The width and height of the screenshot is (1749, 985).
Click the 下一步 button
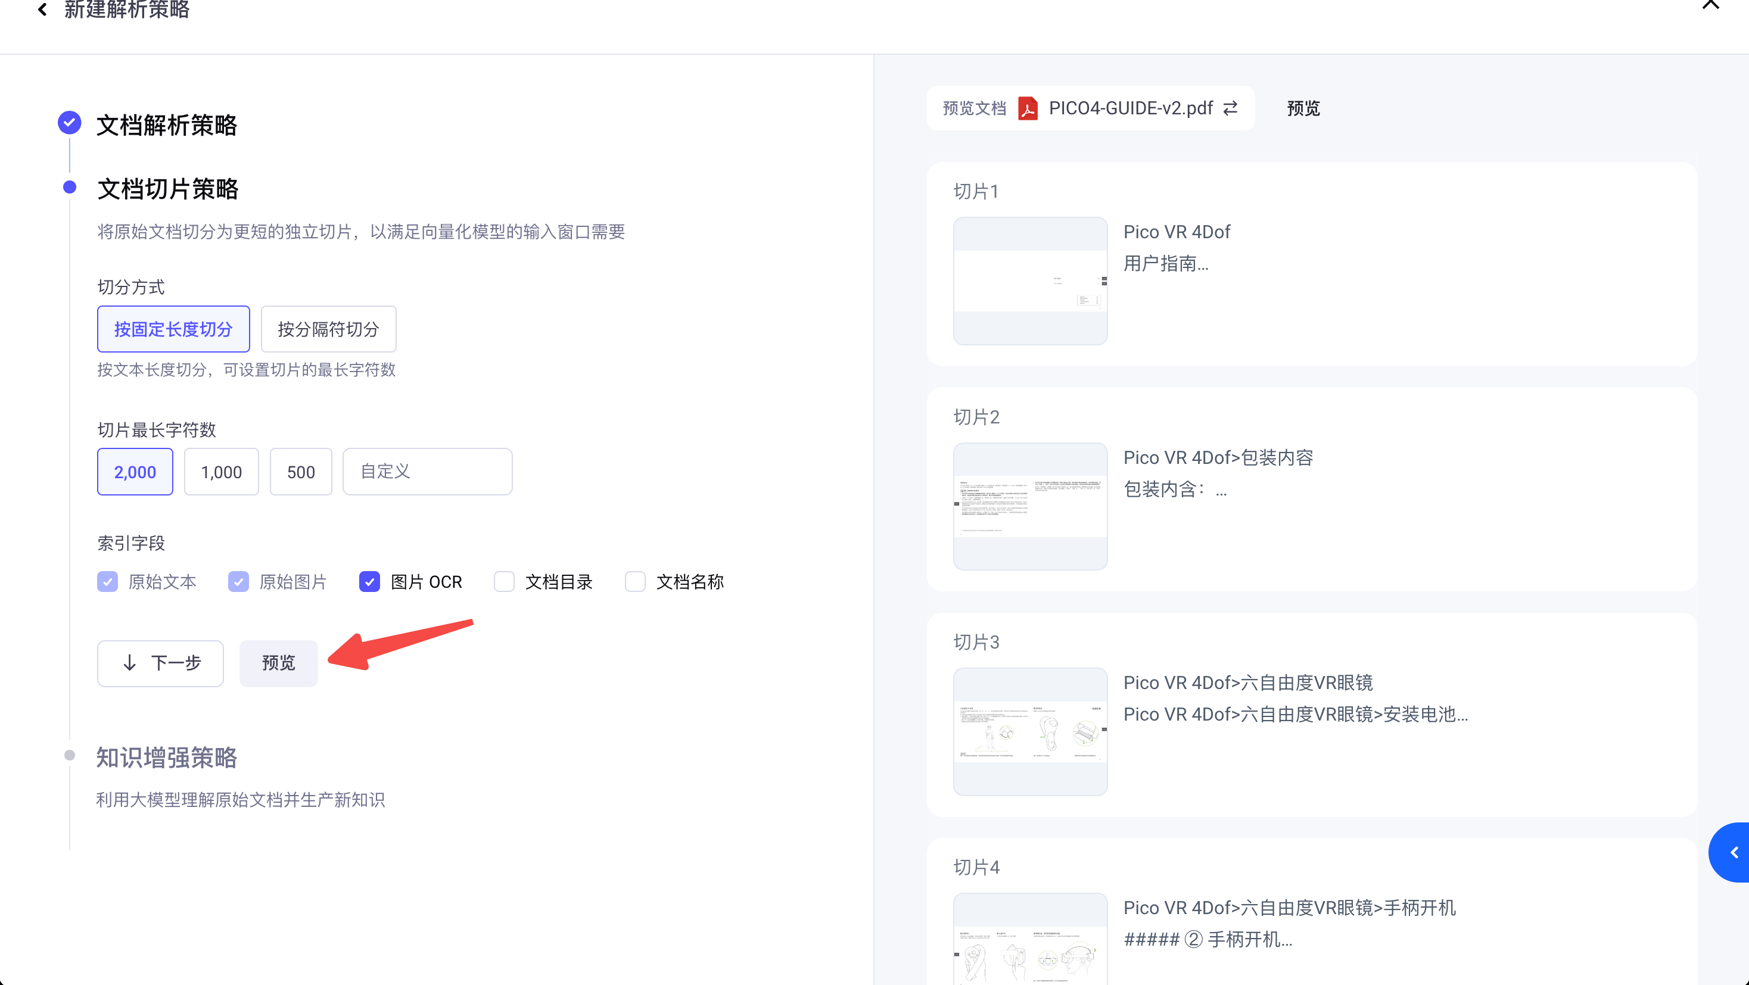(x=160, y=663)
